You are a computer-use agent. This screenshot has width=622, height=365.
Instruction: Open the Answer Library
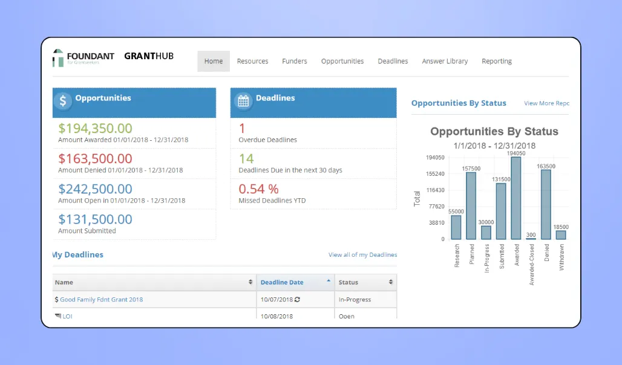(445, 60)
